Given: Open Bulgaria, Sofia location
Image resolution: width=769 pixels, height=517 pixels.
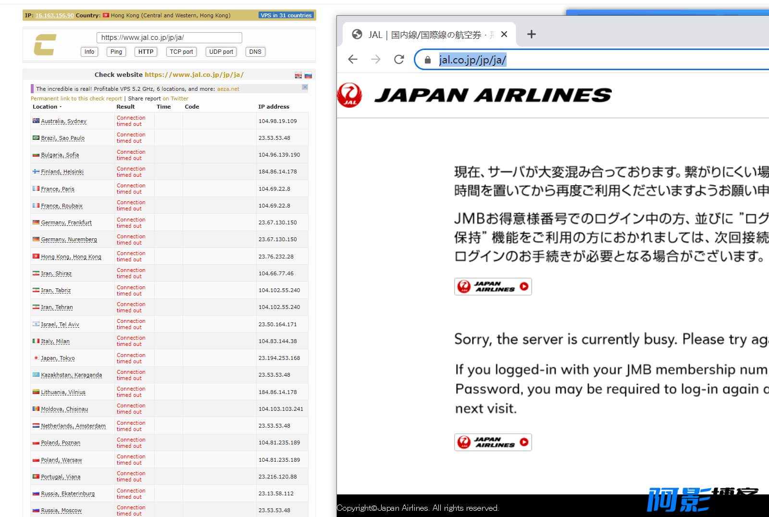Looking at the screenshot, I should click(x=60, y=155).
